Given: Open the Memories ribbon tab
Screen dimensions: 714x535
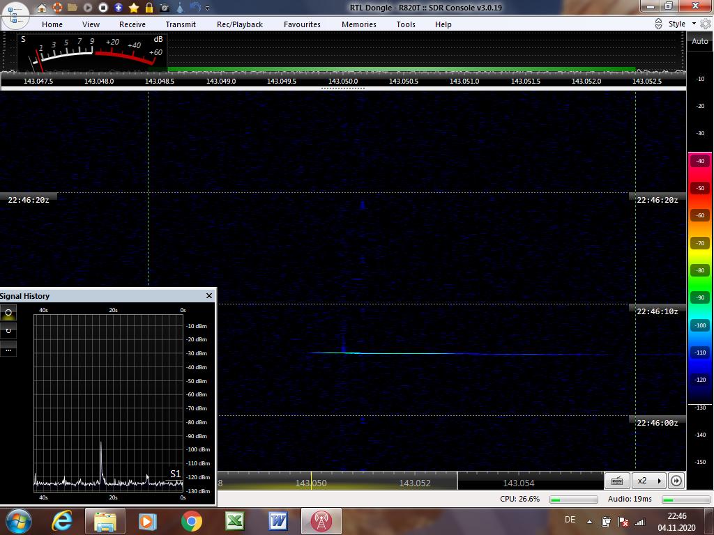Looking at the screenshot, I should [x=359, y=24].
